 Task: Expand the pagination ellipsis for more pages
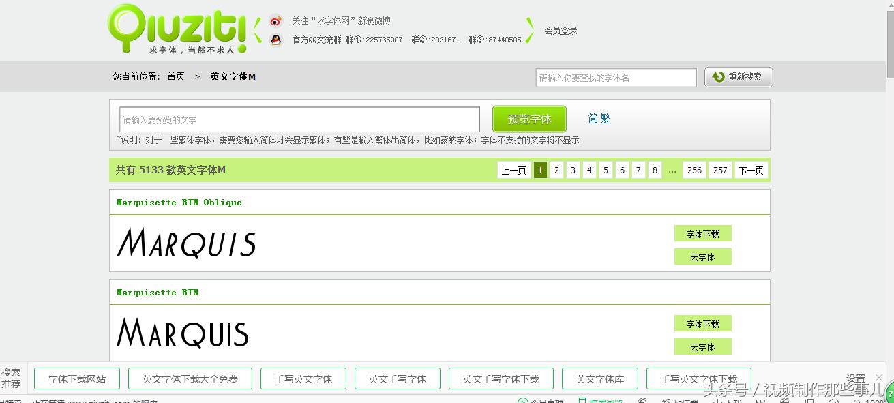(672, 170)
